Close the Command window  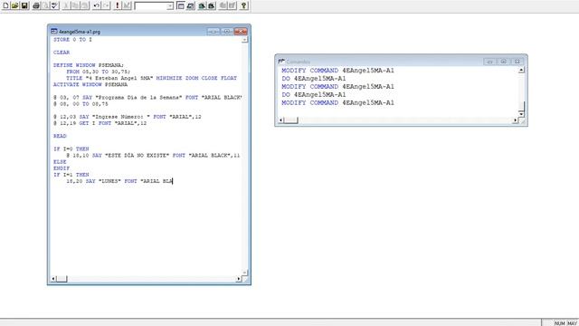(x=517, y=62)
